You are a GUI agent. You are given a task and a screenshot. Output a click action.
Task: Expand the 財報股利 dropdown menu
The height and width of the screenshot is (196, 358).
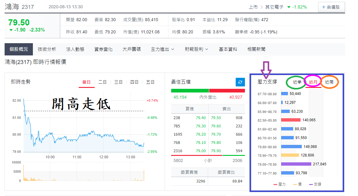coord(196,49)
